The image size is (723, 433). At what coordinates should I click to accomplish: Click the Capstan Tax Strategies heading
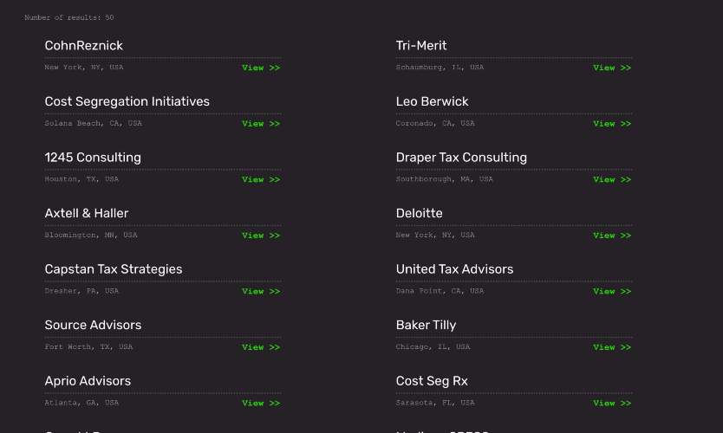[114, 269]
